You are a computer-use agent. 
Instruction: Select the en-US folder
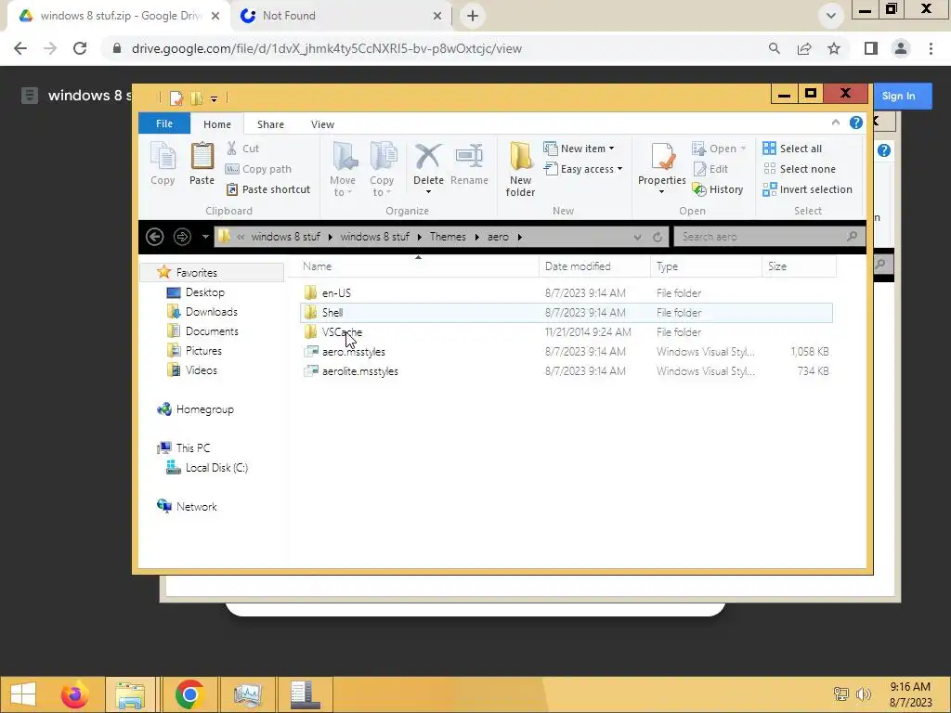click(x=566, y=292)
